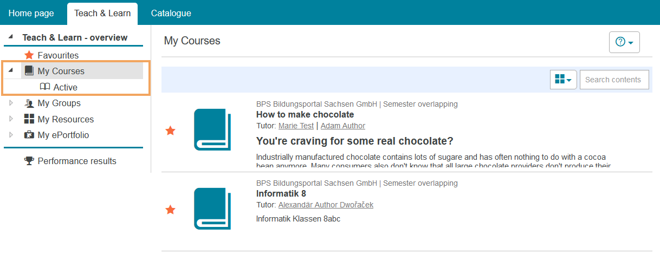Image resolution: width=660 pixels, height=254 pixels.
Task: Click provider line above Informatik 8
Action: pyautogui.click(x=357, y=183)
